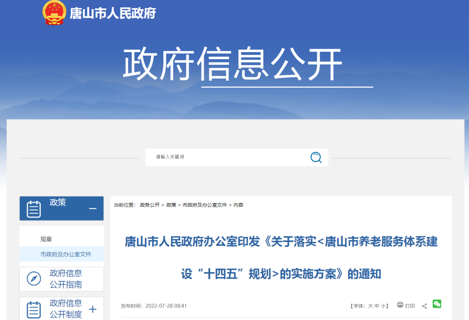This screenshot has height=320, width=469.
Task: Open the 政府信息公开指南 menu item
Action: click(66, 279)
